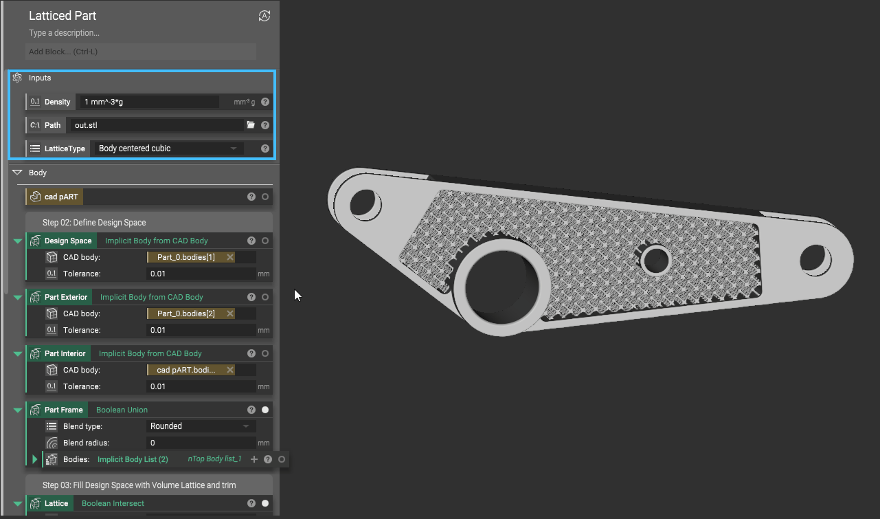
Task: Toggle visibility of the Bodies list
Action: point(282,459)
